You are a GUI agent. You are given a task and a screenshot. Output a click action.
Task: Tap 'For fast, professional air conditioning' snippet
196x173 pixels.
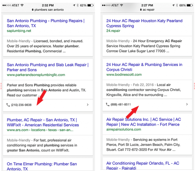click(x=42, y=145)
